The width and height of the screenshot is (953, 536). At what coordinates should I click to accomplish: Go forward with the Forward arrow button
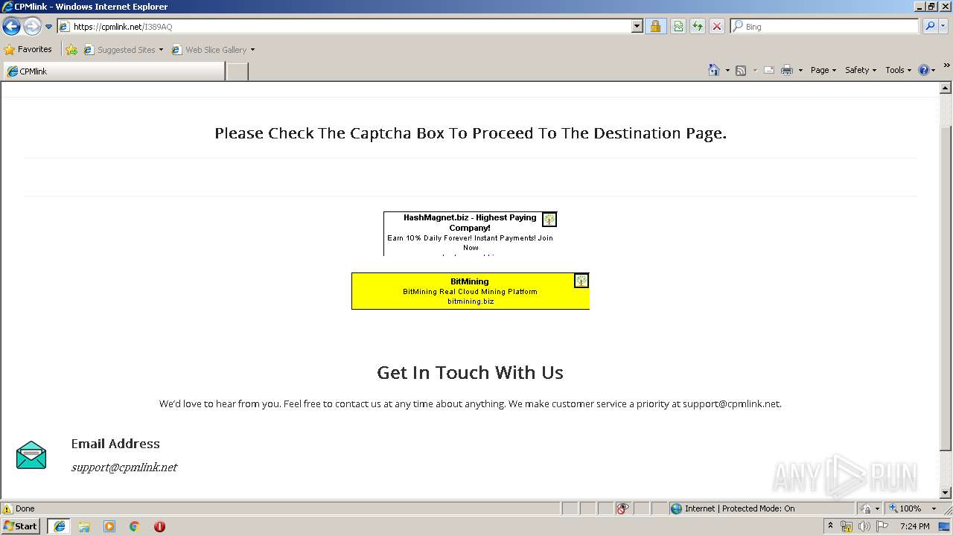pyautogui.click(x=32, y=27)
